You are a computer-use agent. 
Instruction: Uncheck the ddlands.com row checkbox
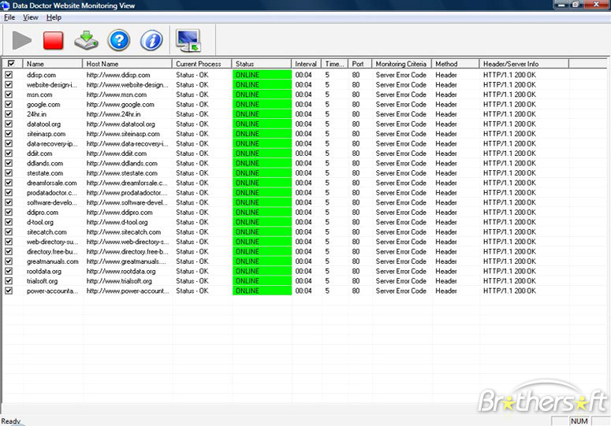point(9,163)
